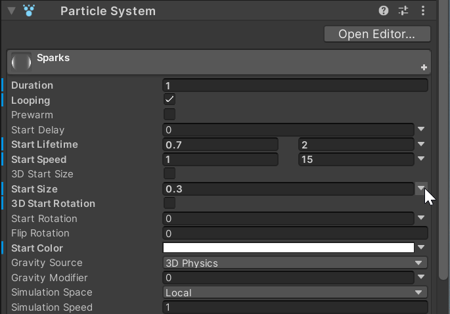Open the Simulation Space dropdown
The height and width of the screenshot is (314, 450).
point(295,292)
